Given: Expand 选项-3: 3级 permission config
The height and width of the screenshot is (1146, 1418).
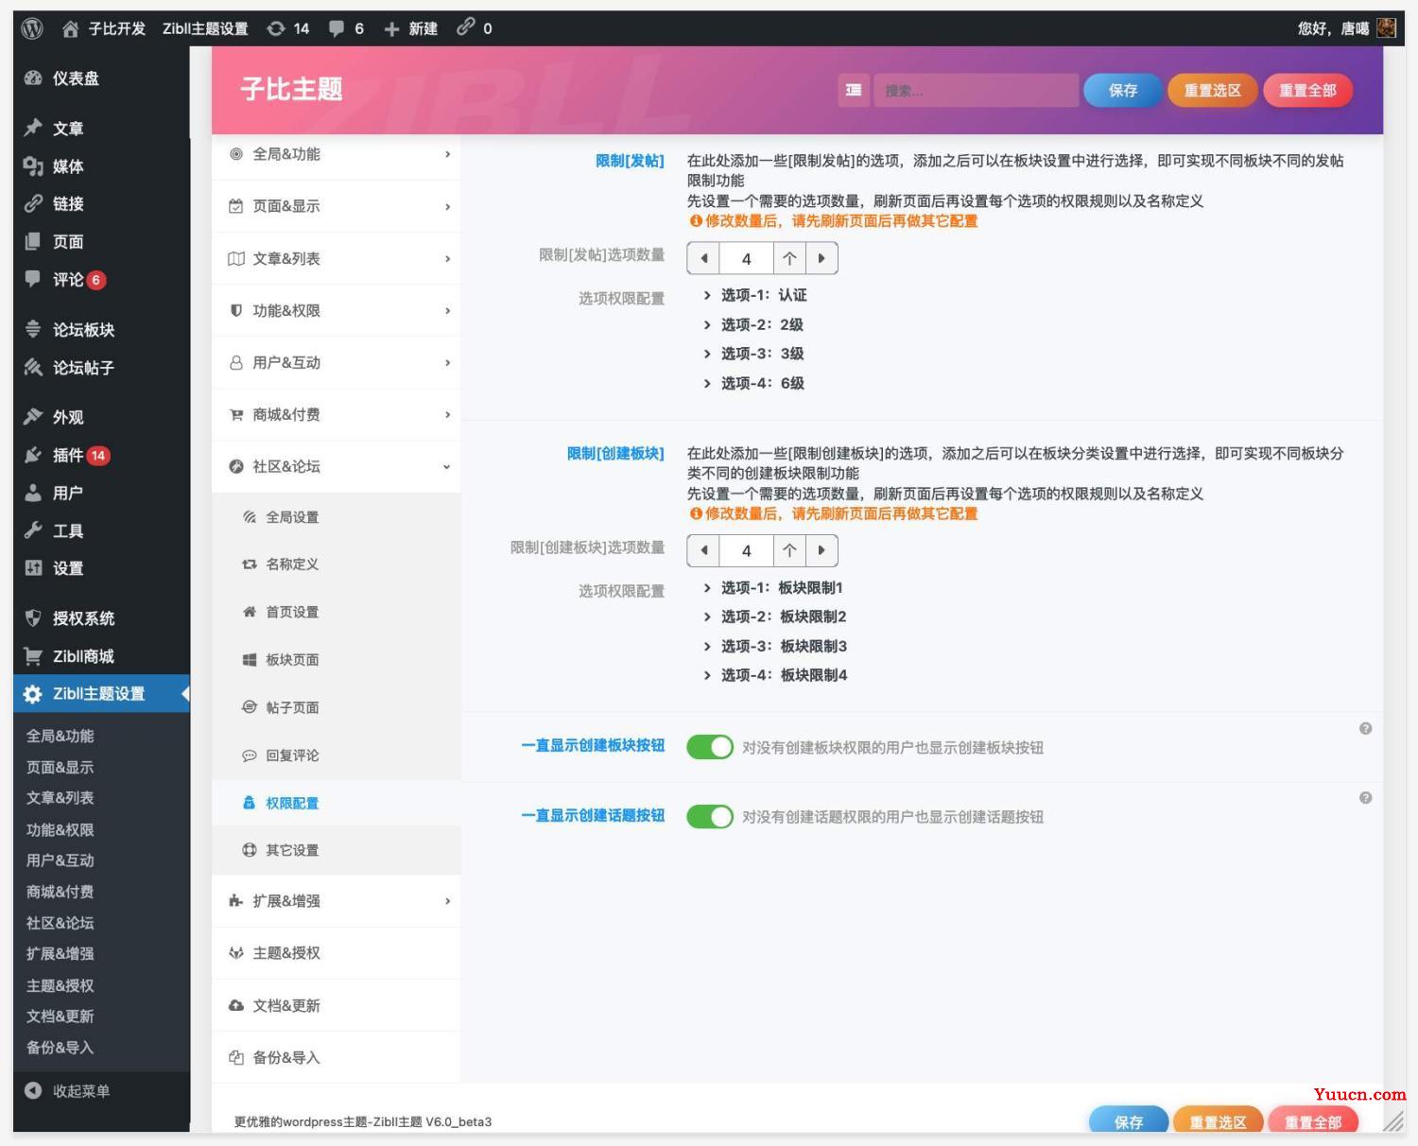Looking at the screenshot, I should pyautogui.click(x=753, y=354).
